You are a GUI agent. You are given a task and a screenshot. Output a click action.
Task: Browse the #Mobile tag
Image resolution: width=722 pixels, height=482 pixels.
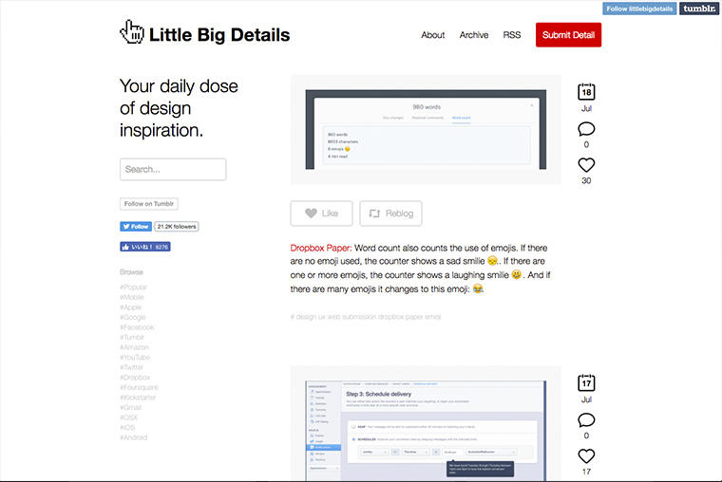click(x=132, y=297)
